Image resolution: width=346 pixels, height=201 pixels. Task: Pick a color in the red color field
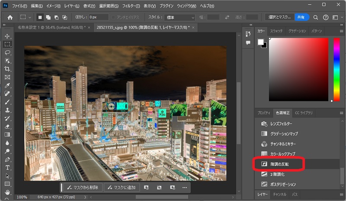(298, 69)
